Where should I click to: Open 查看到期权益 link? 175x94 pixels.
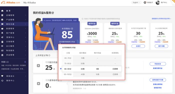click(158, 68)
